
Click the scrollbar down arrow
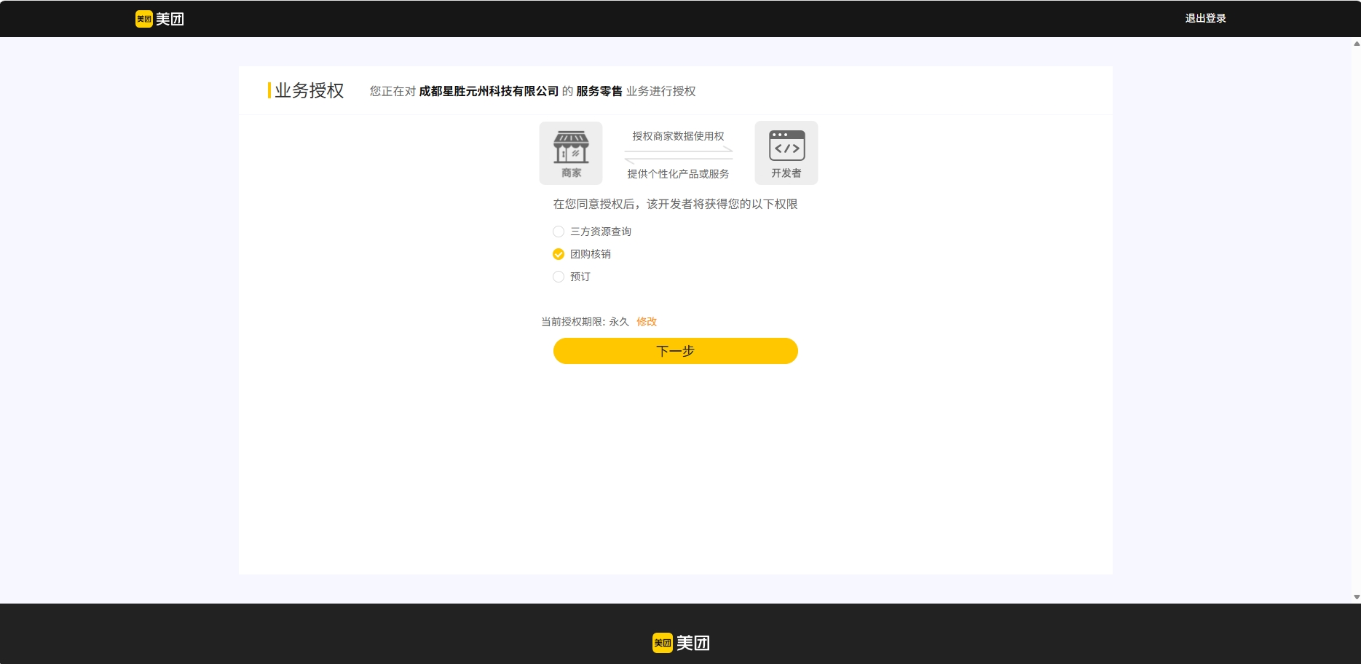pyautogui.click(x=1356, y=597)
